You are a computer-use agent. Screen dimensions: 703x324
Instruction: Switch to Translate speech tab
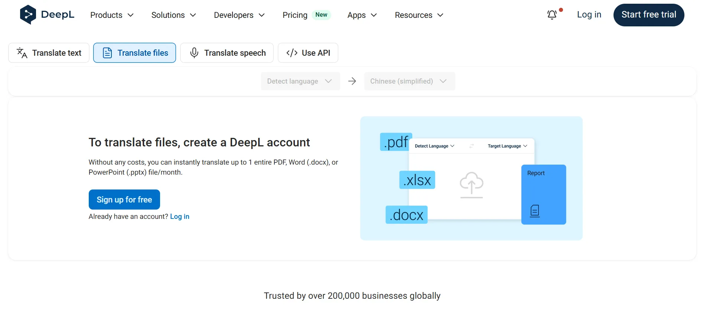tap(227, 53)
